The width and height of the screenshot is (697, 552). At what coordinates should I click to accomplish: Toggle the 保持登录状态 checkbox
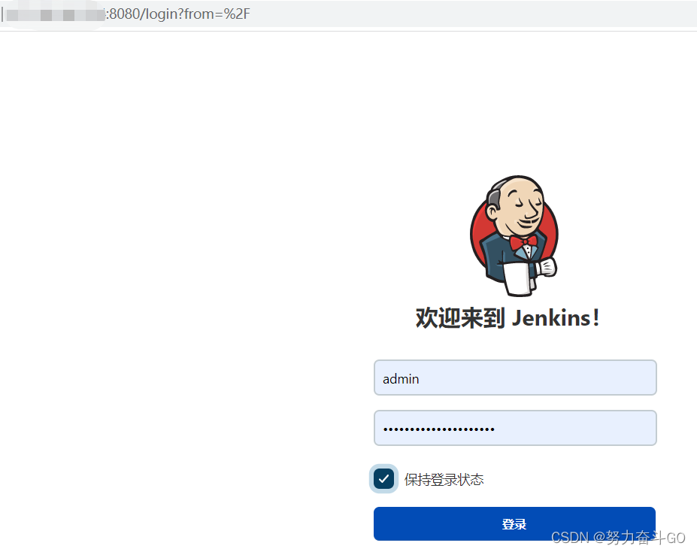pyautogui.click(x=383, y=478)
